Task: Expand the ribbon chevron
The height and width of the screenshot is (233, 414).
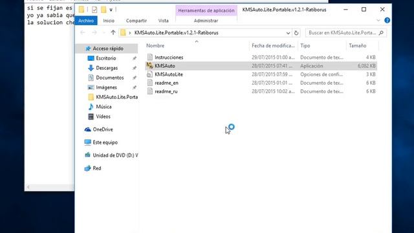Action: tap(378, 20)
